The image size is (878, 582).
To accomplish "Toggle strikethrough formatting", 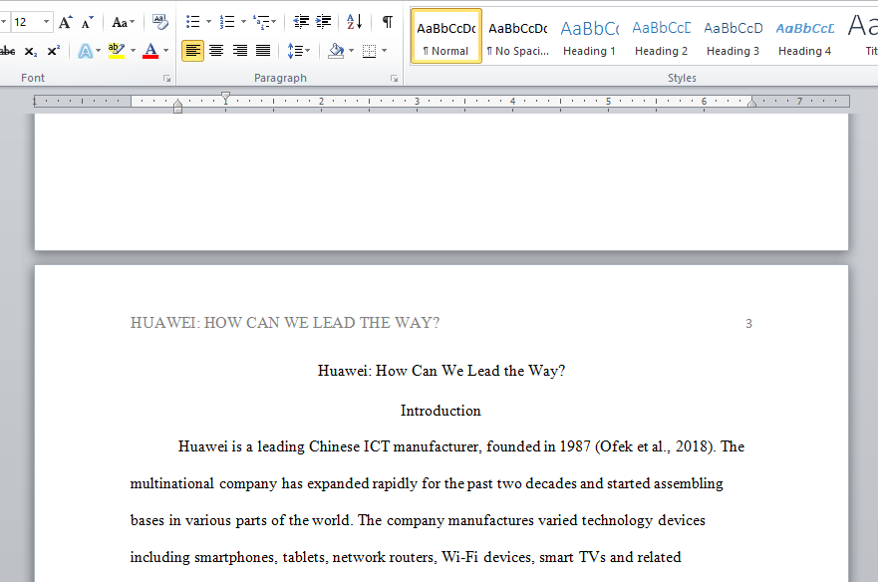I will 7,51.
